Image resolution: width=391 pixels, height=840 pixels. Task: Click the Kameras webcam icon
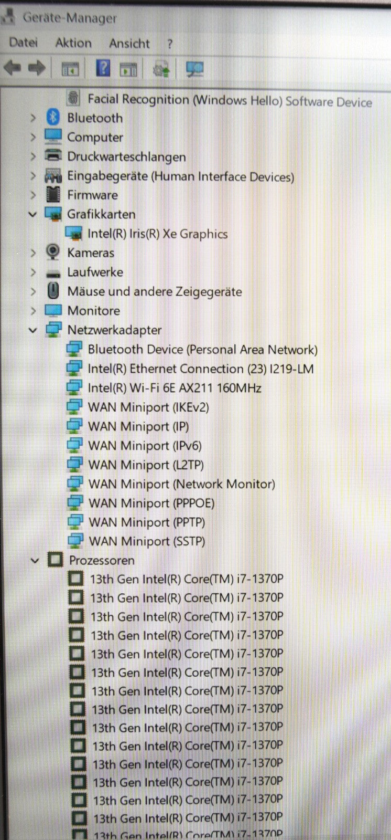point(53,252)
